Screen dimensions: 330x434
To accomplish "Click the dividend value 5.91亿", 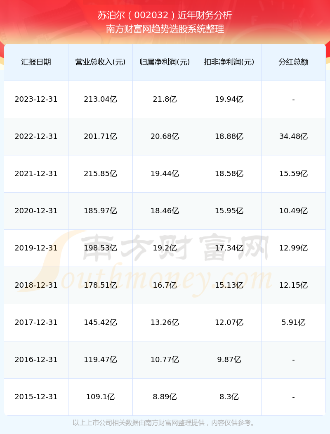I will pos(294,322).
